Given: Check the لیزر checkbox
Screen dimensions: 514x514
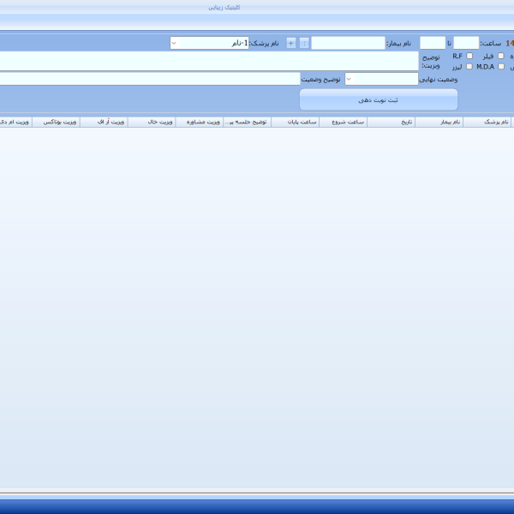Looking at the screenshot, I should [x=469, y=67].
